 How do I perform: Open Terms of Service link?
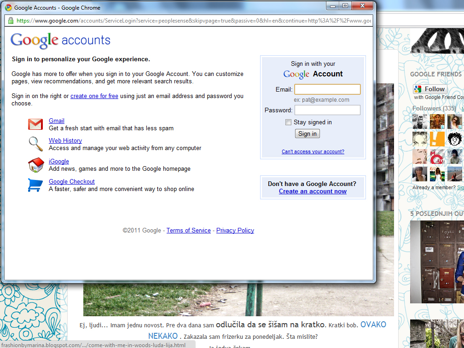coord(189,231)
